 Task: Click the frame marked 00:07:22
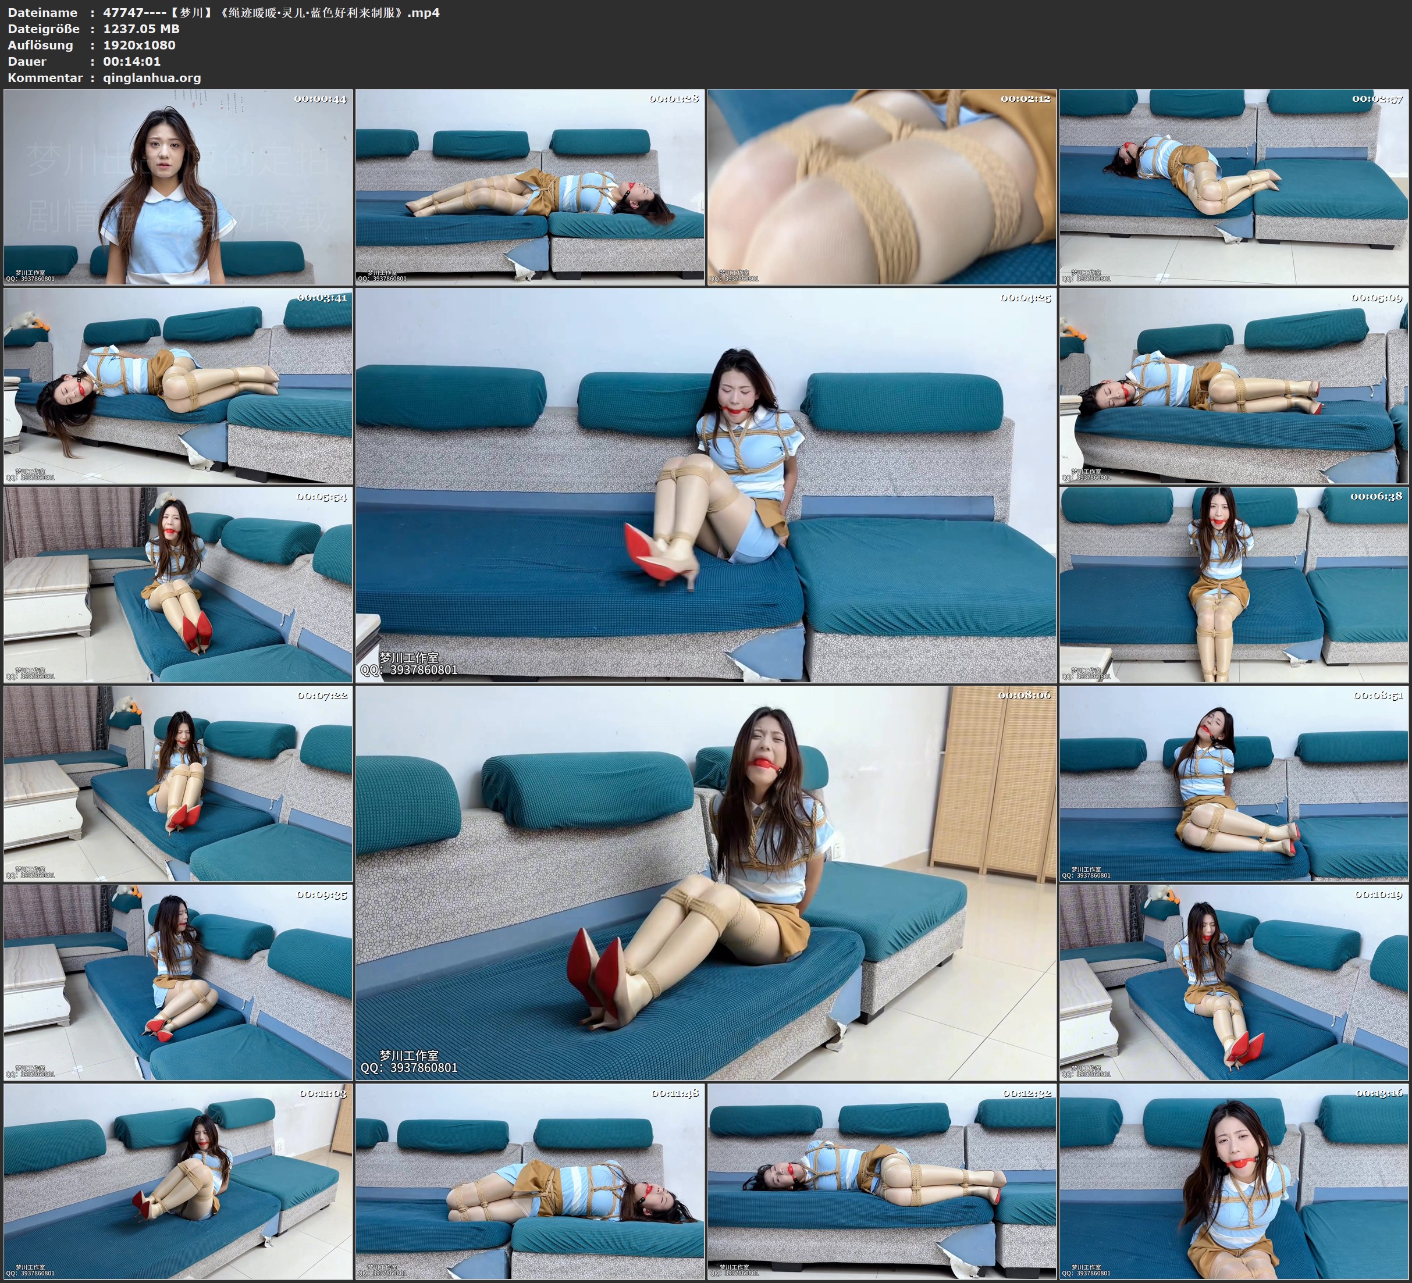[x=178, y=783]
